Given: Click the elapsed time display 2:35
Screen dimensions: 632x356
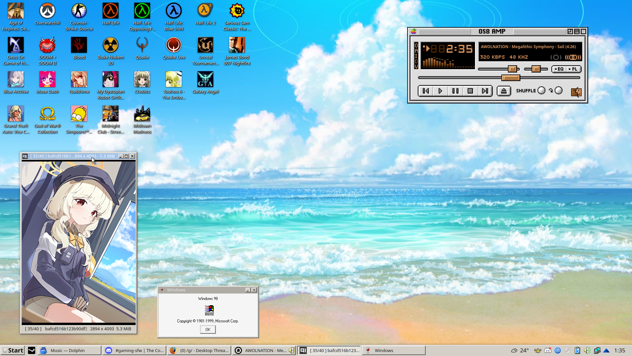Looking at the screenshot, I should [x=459, y=49].
